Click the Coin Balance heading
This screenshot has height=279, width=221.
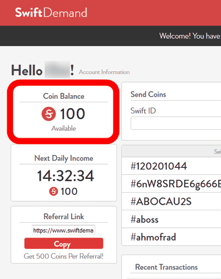[x=64, y=96]
